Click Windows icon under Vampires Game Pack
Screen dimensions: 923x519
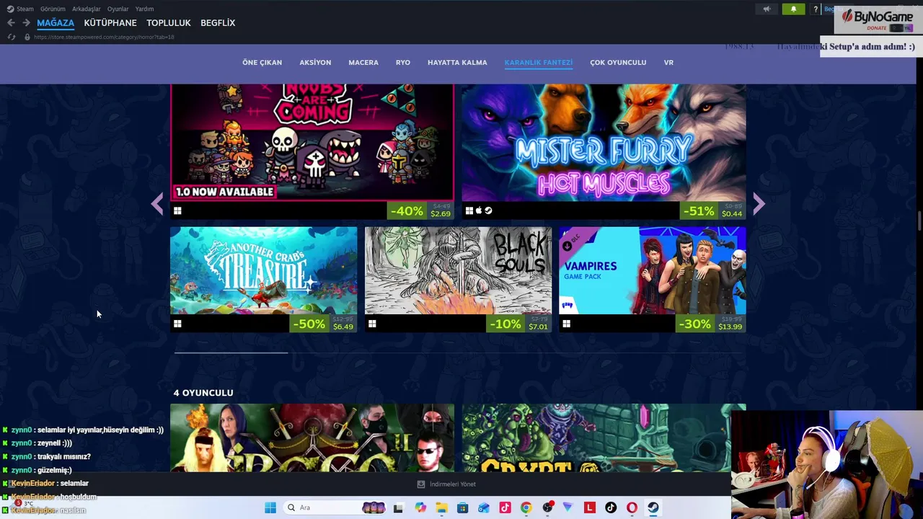[x=566, y=324]
